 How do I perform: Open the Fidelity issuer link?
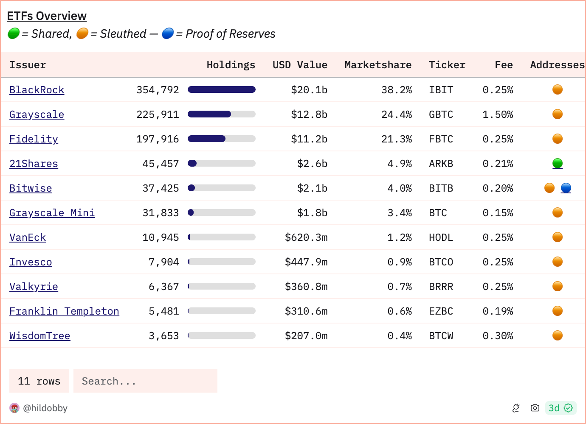click(34, 139)
